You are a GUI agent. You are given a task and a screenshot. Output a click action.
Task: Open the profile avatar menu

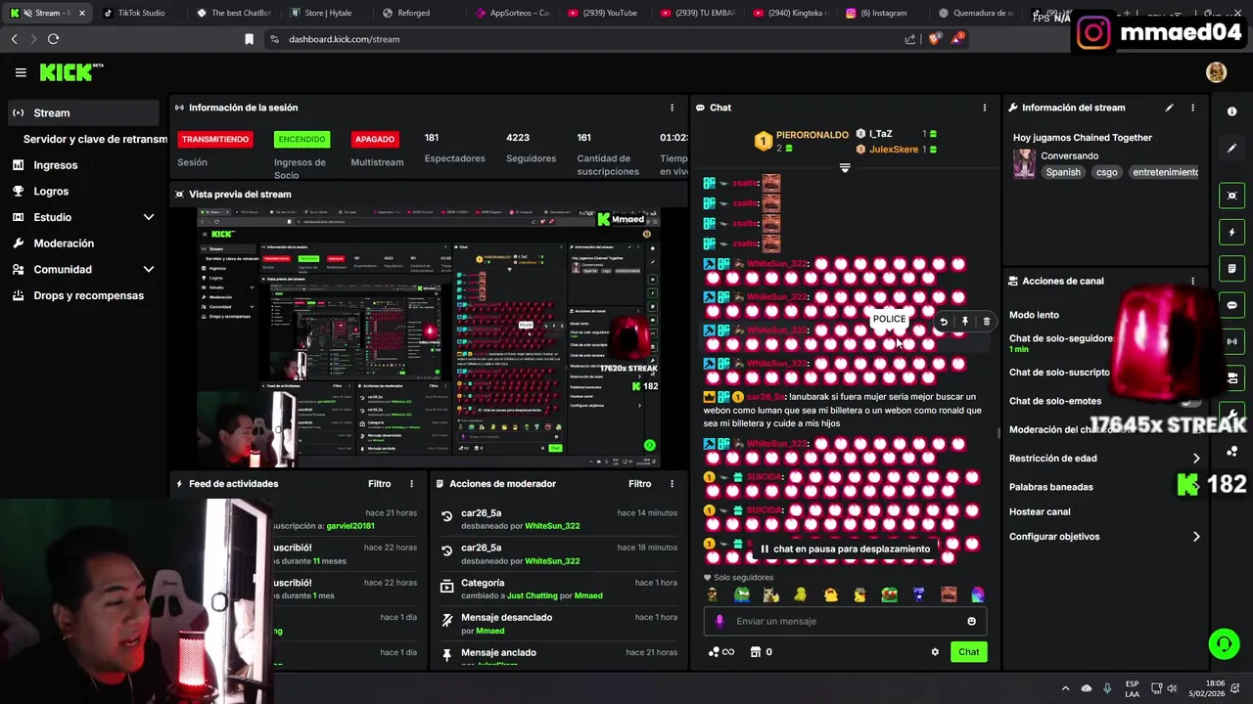[x=1216, y=72]
